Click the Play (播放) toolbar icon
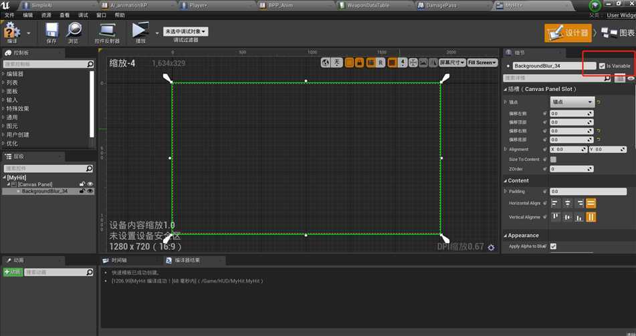This screenshot has width=636, height=336. coord(140,33)
